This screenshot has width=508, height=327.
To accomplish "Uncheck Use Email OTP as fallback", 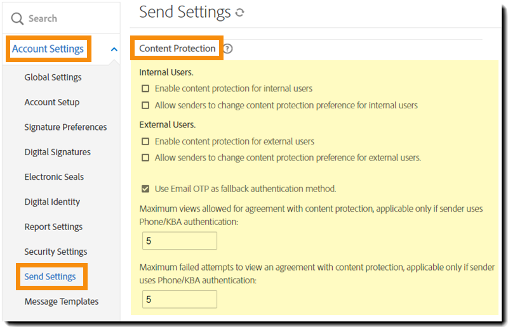I will [x=145, y=189].
